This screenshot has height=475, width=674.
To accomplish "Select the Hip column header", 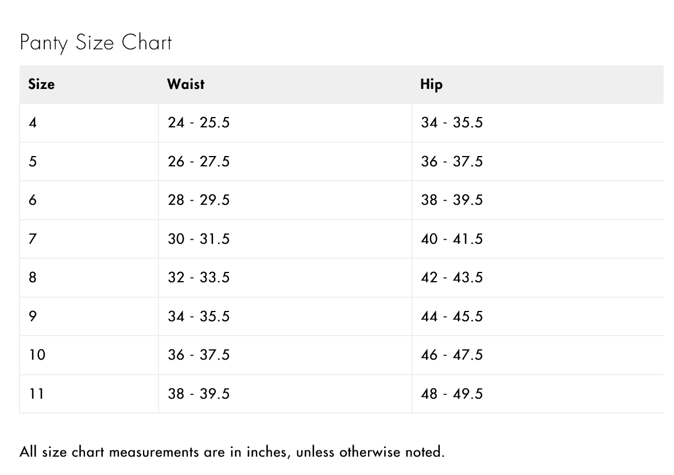I will tap(431, 84).
